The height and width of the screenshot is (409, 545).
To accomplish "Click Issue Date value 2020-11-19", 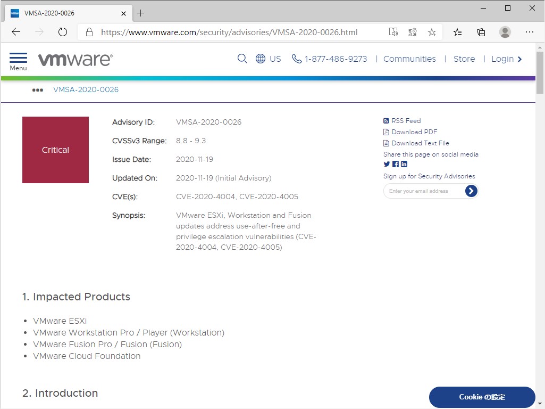I will click(x=194, y=159).
